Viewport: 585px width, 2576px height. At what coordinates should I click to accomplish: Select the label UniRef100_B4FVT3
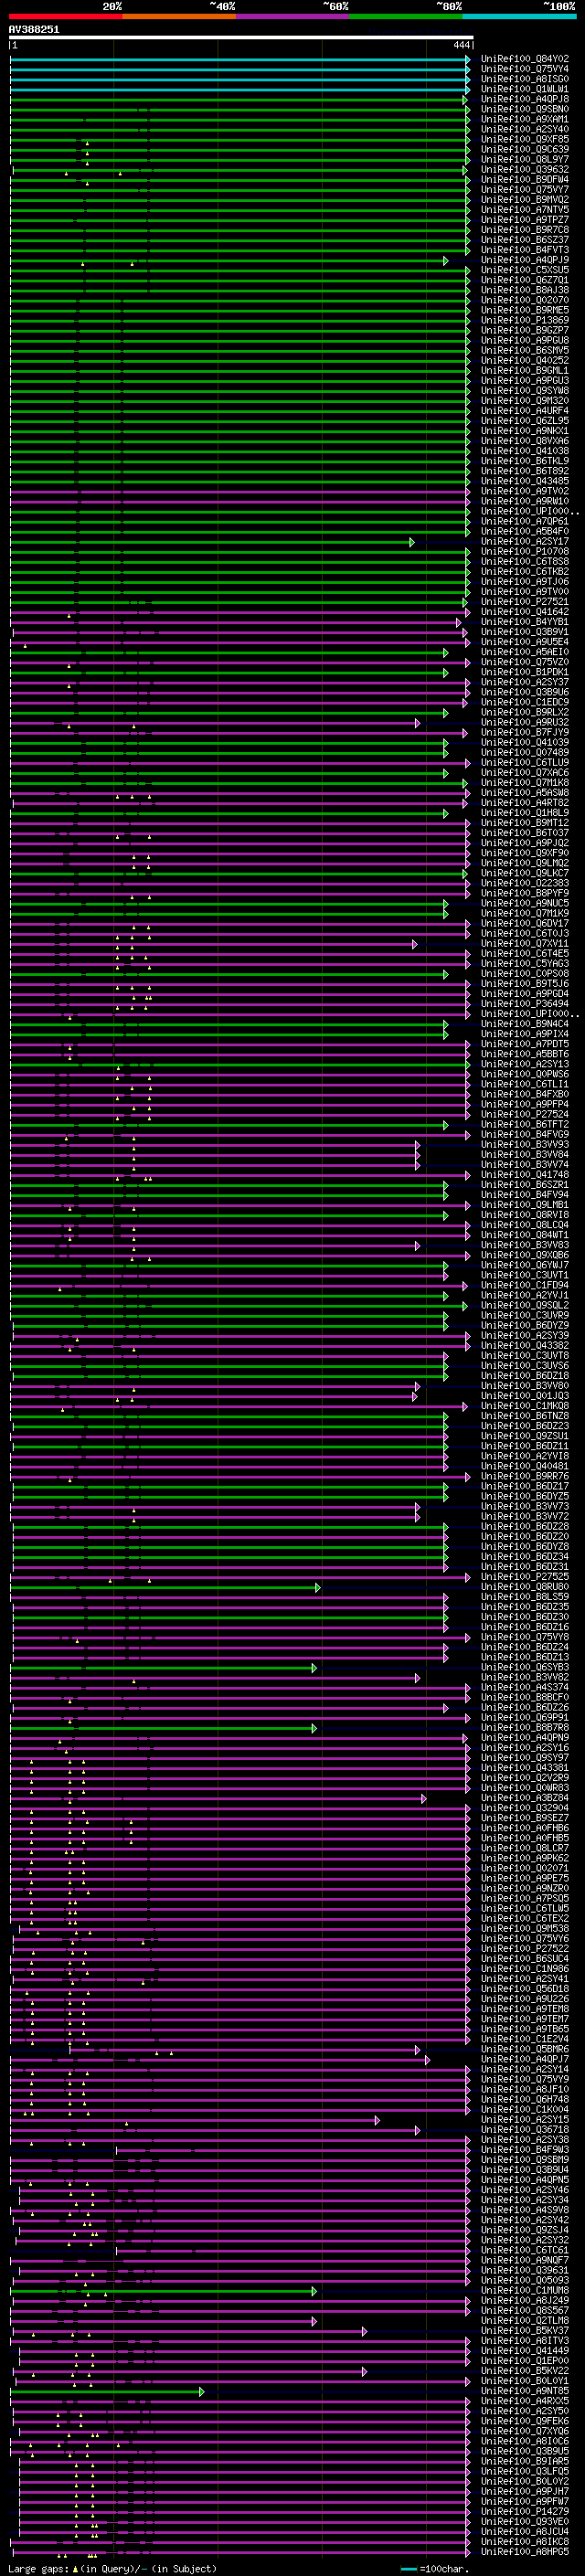pyautogui.click(x=525, y=250)
